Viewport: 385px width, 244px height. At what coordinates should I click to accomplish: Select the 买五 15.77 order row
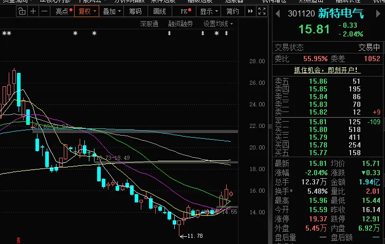pyautogui.click(x=327, y=153)
